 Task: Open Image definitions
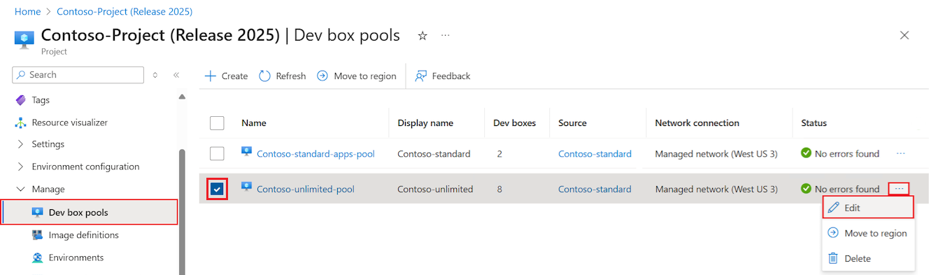[x=84, y=235]
